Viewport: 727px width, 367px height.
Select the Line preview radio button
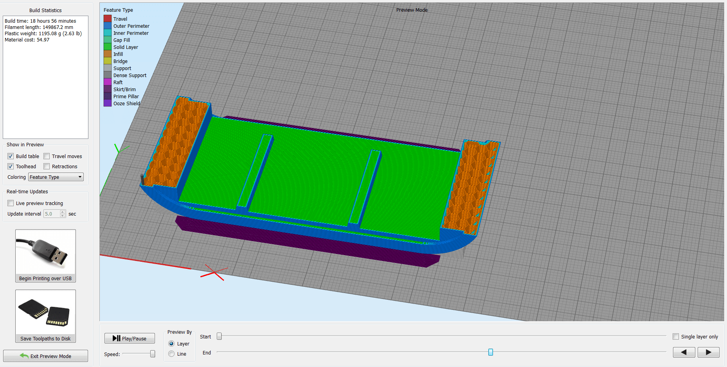click(x=171, y=354)
